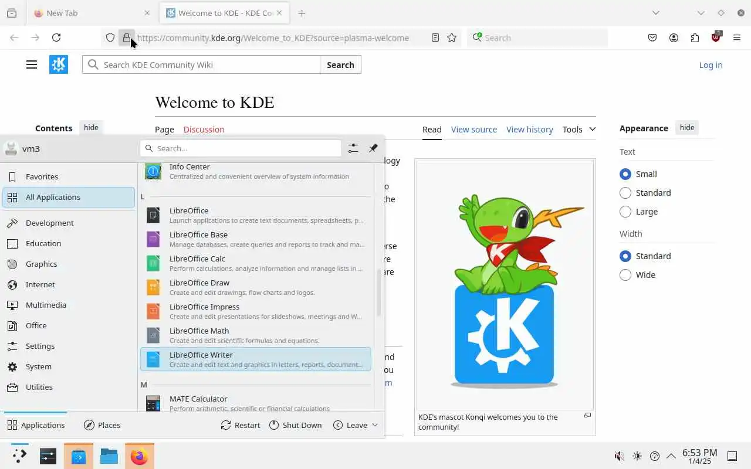The image size is (751, 469).
Task: Enlarge the Konqi mascot image
Action: (587, 415)
